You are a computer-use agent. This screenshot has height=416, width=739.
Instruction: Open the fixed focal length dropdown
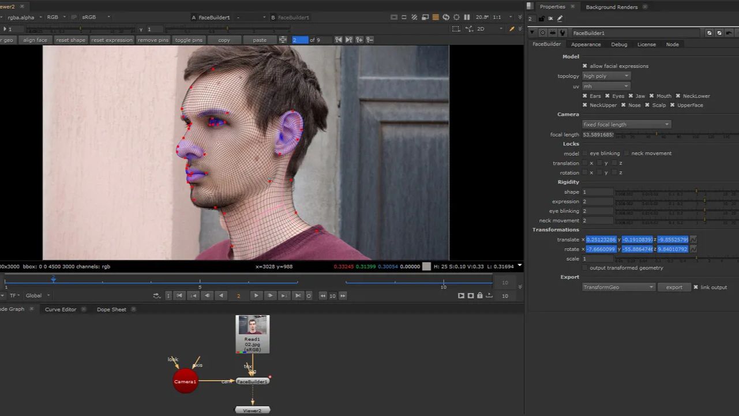pos(627,124)
